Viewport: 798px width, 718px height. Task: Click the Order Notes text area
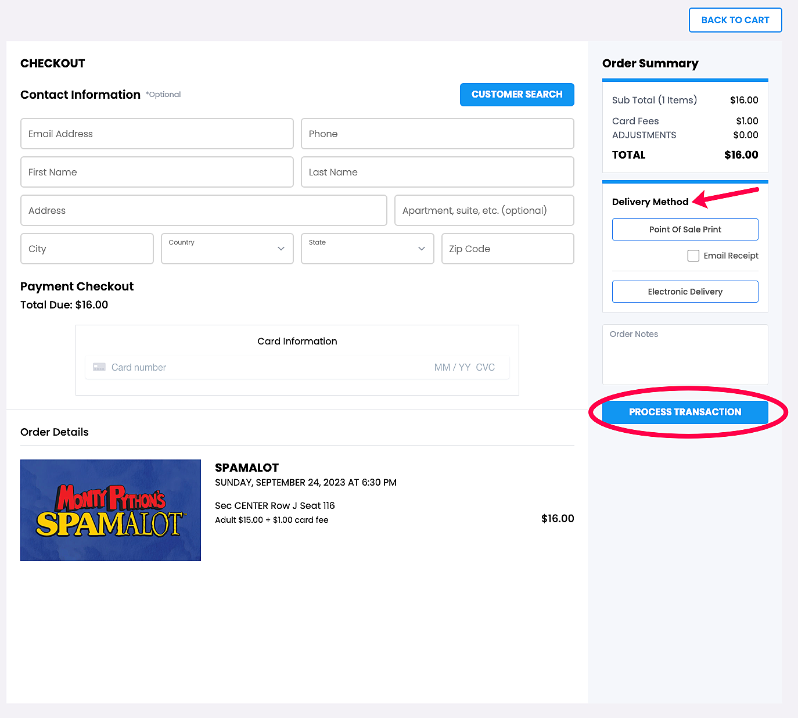point(685,354)
